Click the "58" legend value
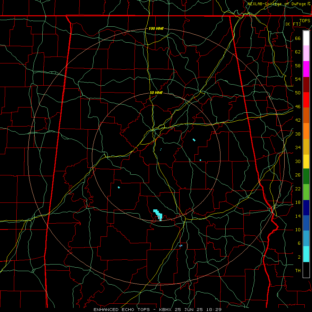 point(298,66)
